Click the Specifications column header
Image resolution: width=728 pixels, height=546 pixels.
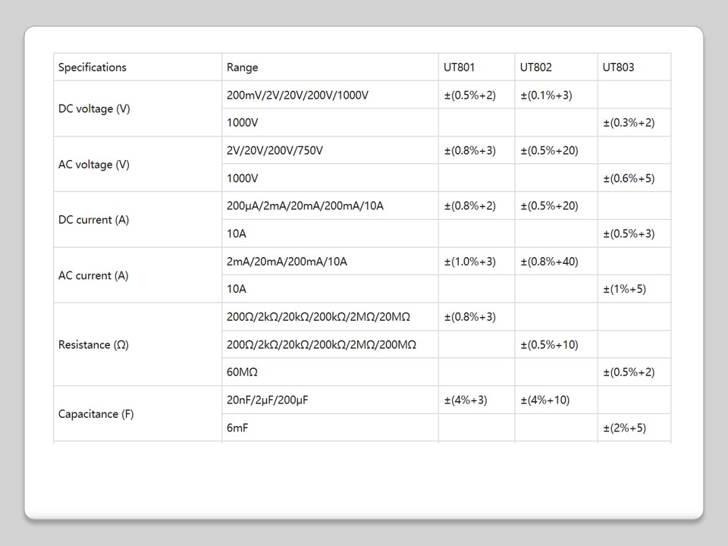click(x=93, y=67)
